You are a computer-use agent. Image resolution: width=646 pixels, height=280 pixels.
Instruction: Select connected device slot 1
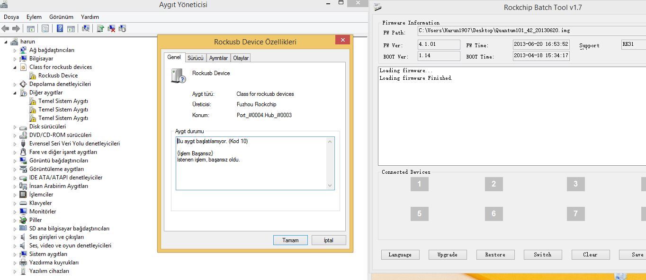click(x=419, y=184)
